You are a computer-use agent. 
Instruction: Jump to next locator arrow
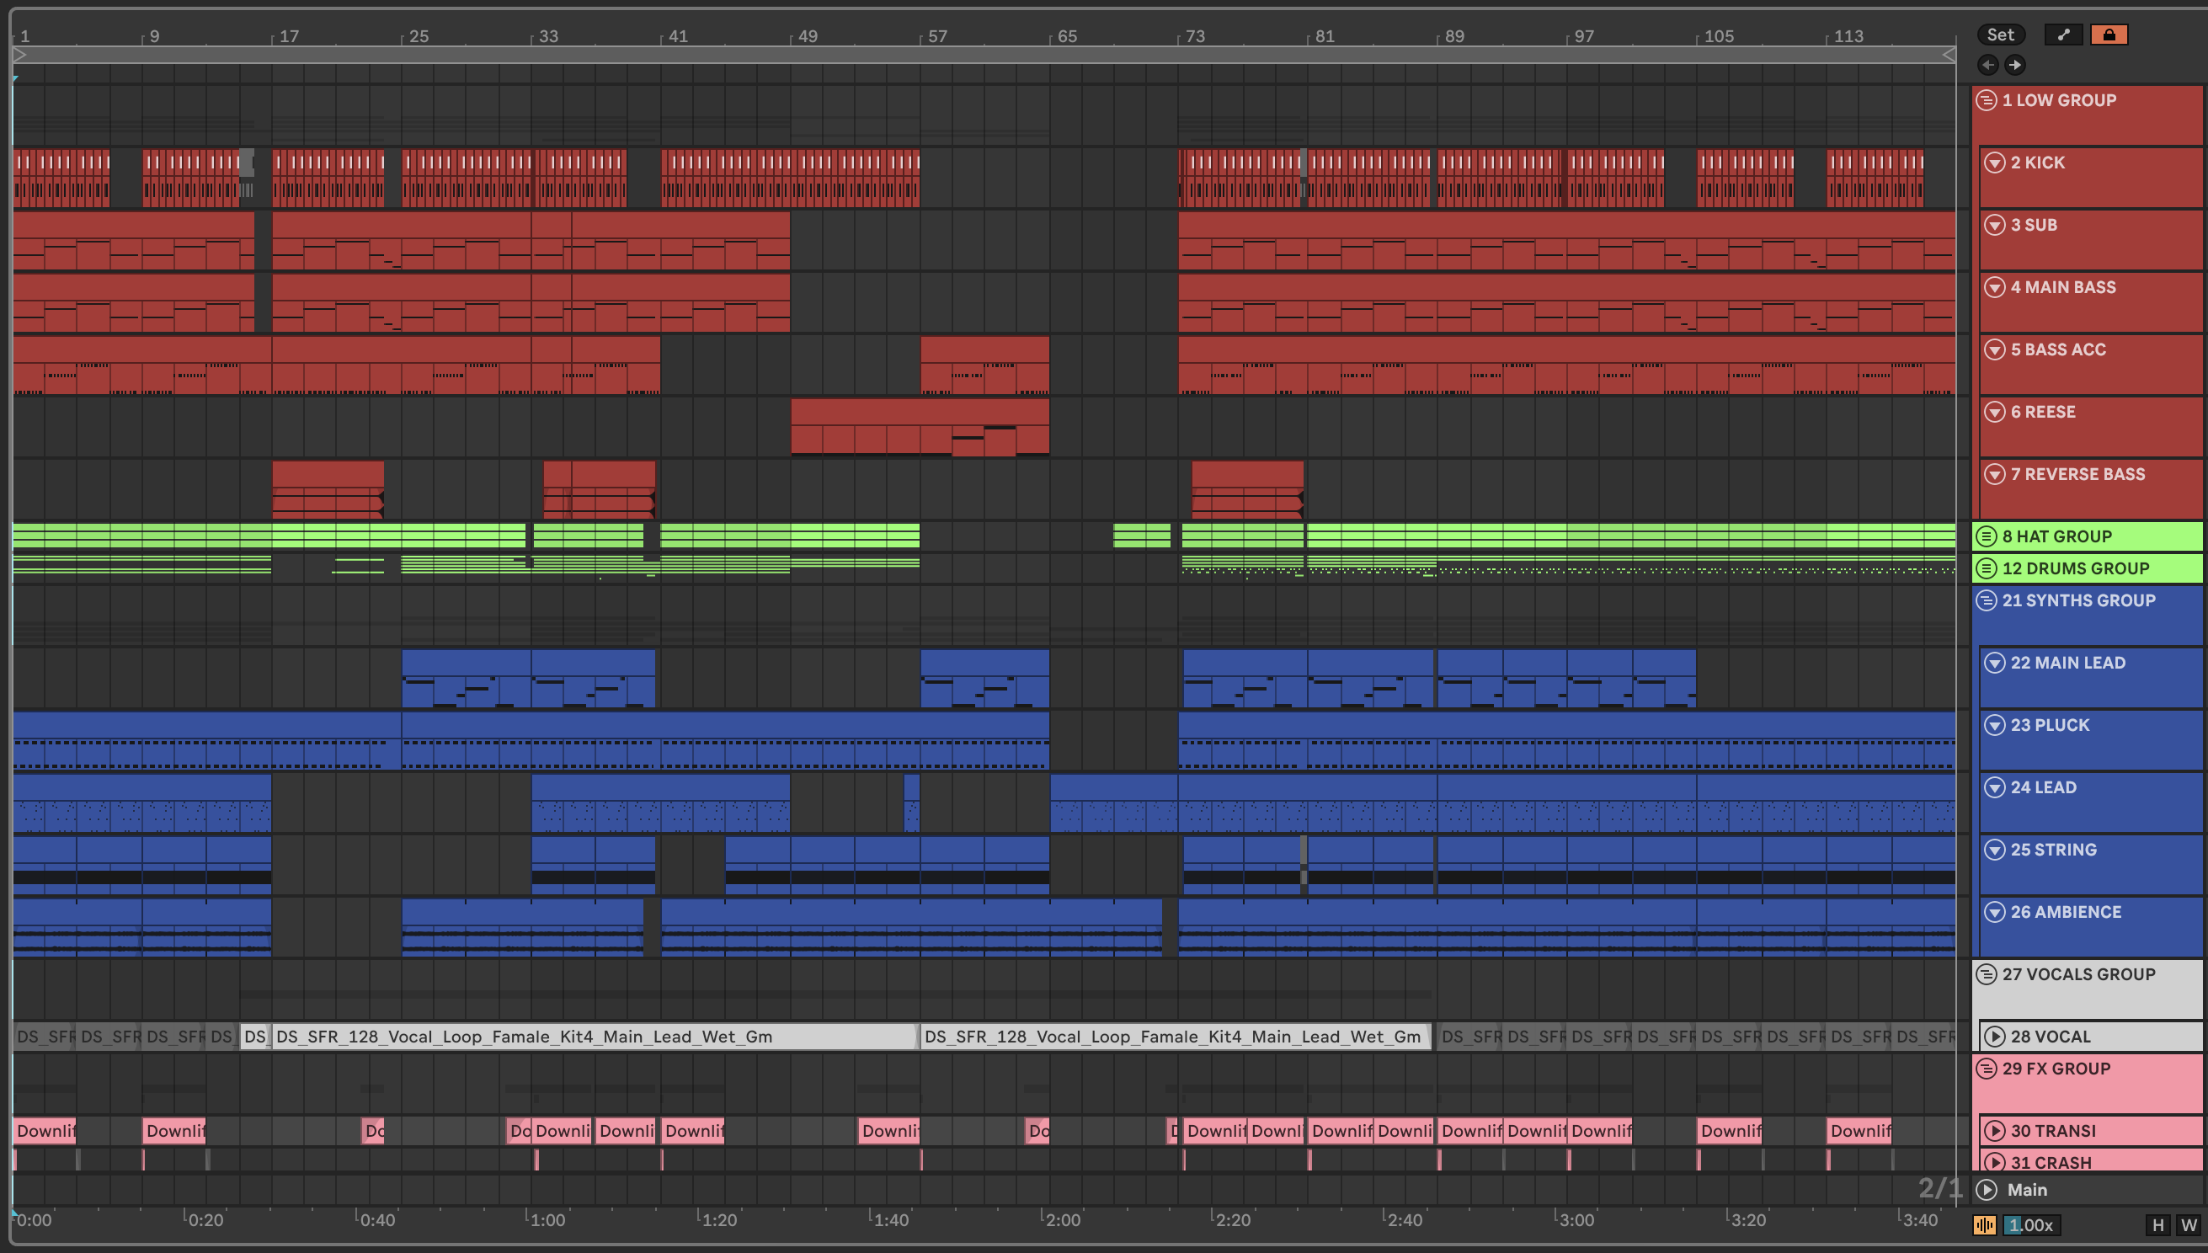coord(2015,65)
